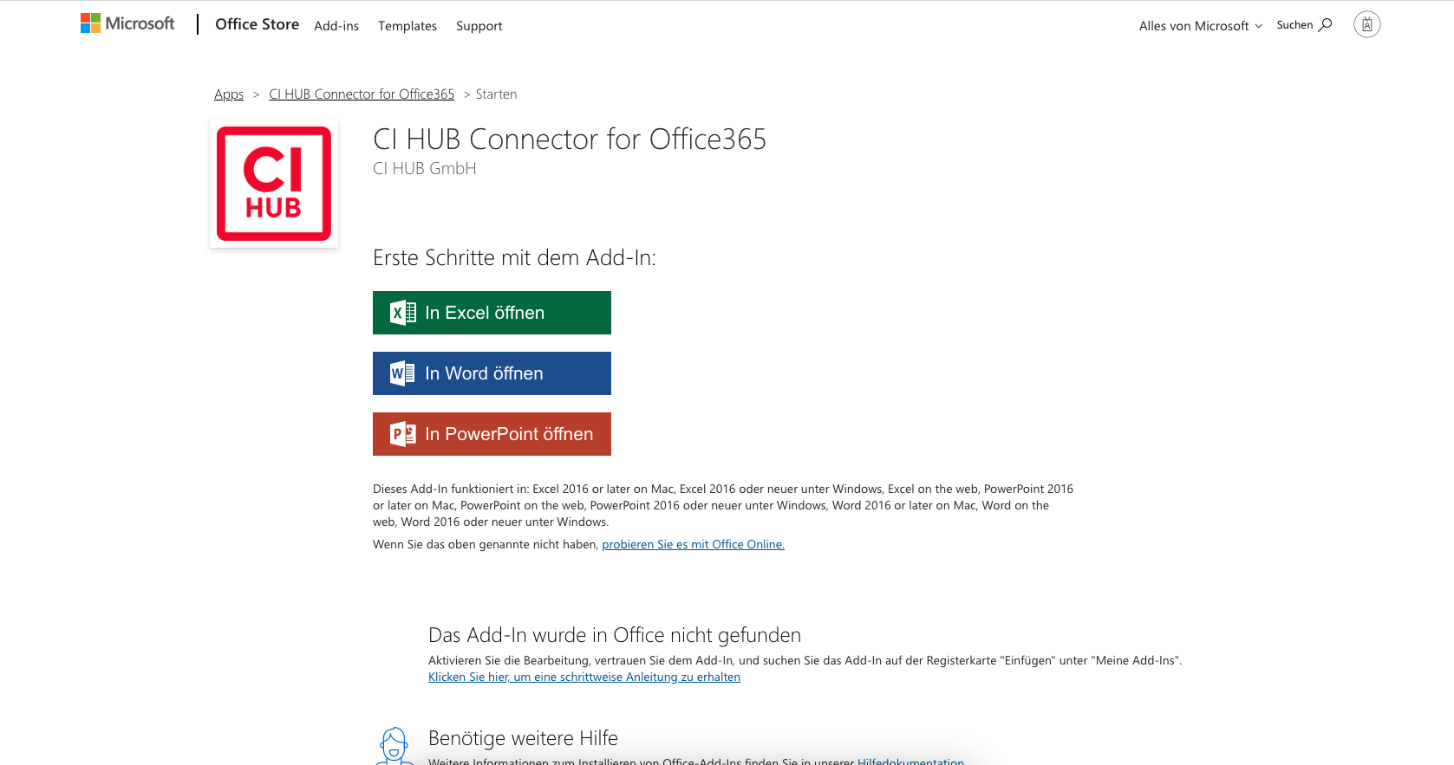Open the Support page

pos(479,26)
